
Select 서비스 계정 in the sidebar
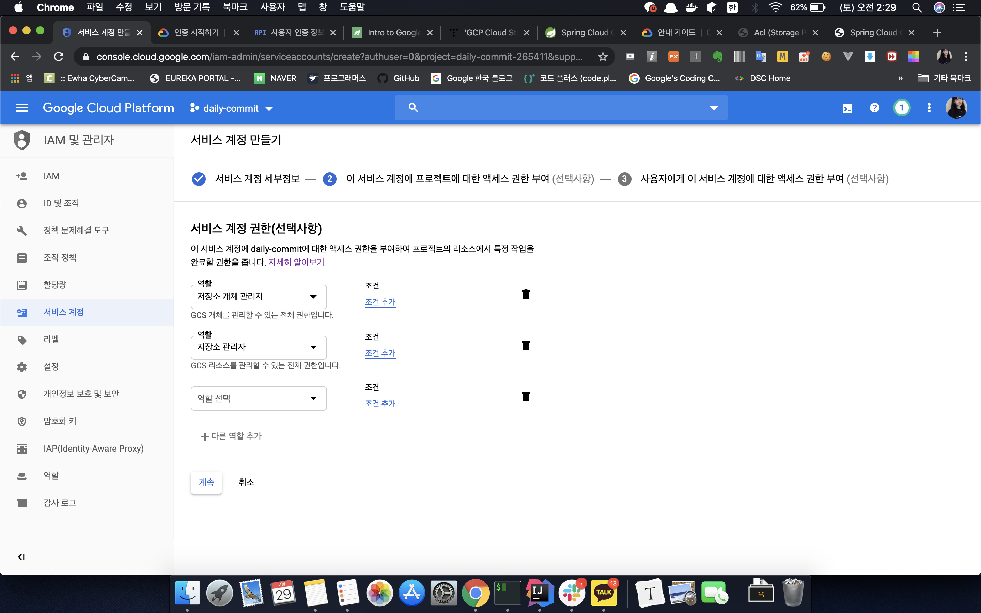(x=64, y=312)
